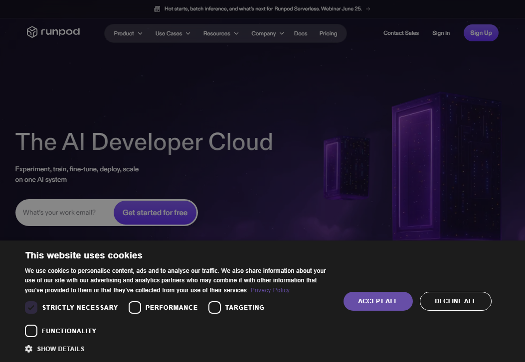Expand the Resources dropdown chevron
525x362 pixels.
[236, 33]
